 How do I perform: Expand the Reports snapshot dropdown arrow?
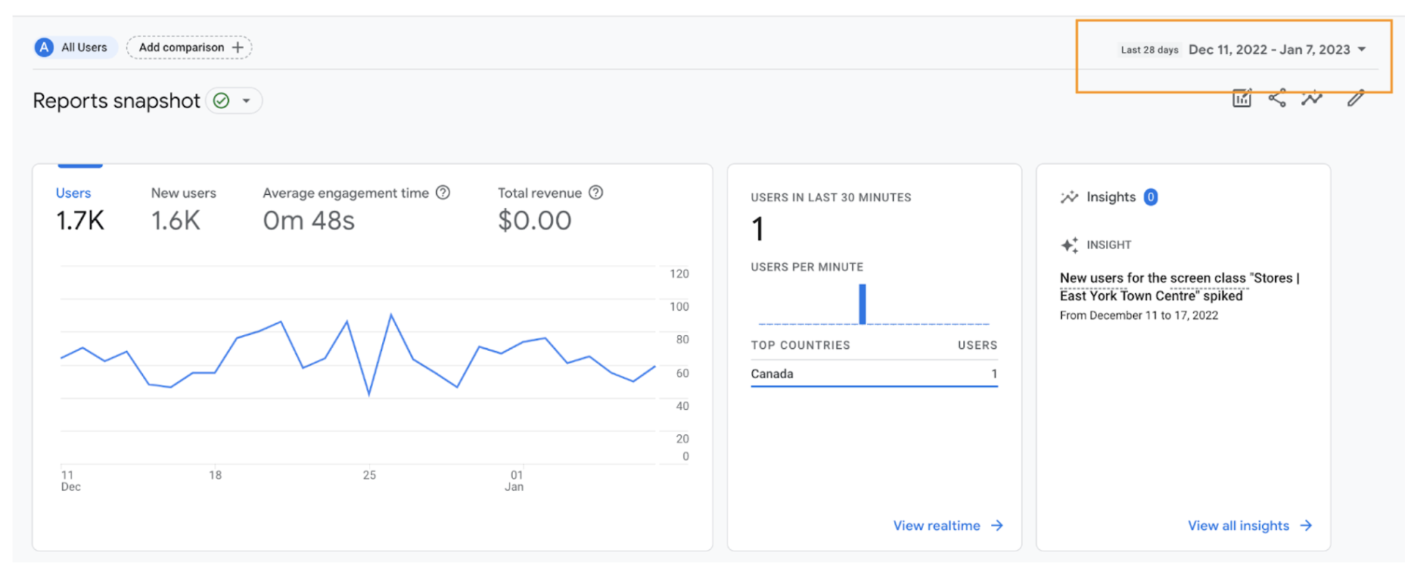tap(246, 101)
